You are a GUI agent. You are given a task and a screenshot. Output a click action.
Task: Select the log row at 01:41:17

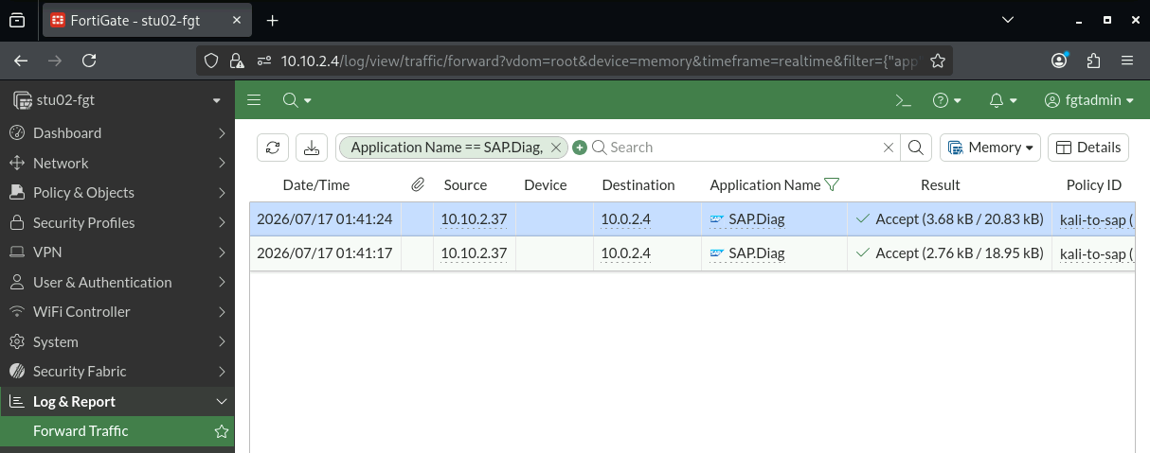[x=692, y=253]
